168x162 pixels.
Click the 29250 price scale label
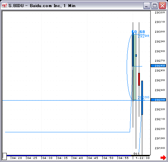160,80
